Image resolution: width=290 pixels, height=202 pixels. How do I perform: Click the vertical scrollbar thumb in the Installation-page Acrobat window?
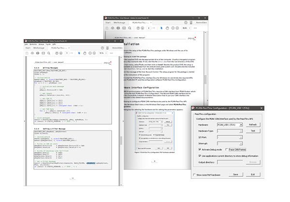(205, 80)
